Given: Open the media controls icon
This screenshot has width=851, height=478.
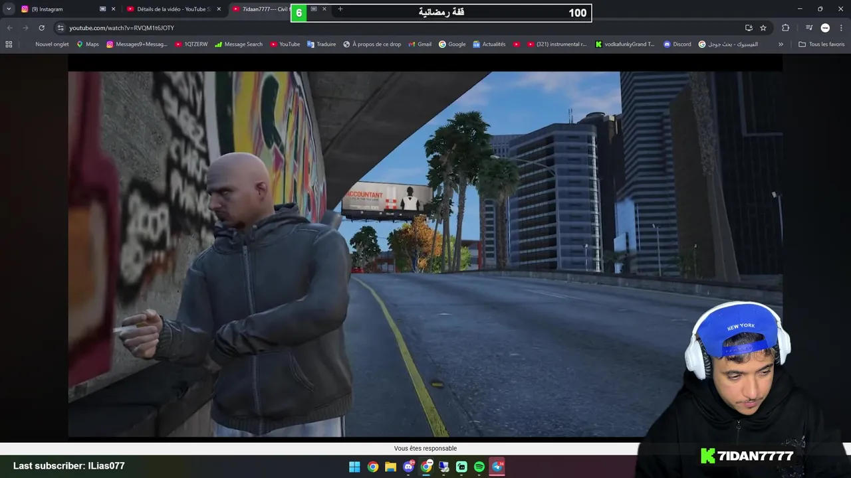Looking at the screenshot, I should pyautogui.click(x=809, y=28).
